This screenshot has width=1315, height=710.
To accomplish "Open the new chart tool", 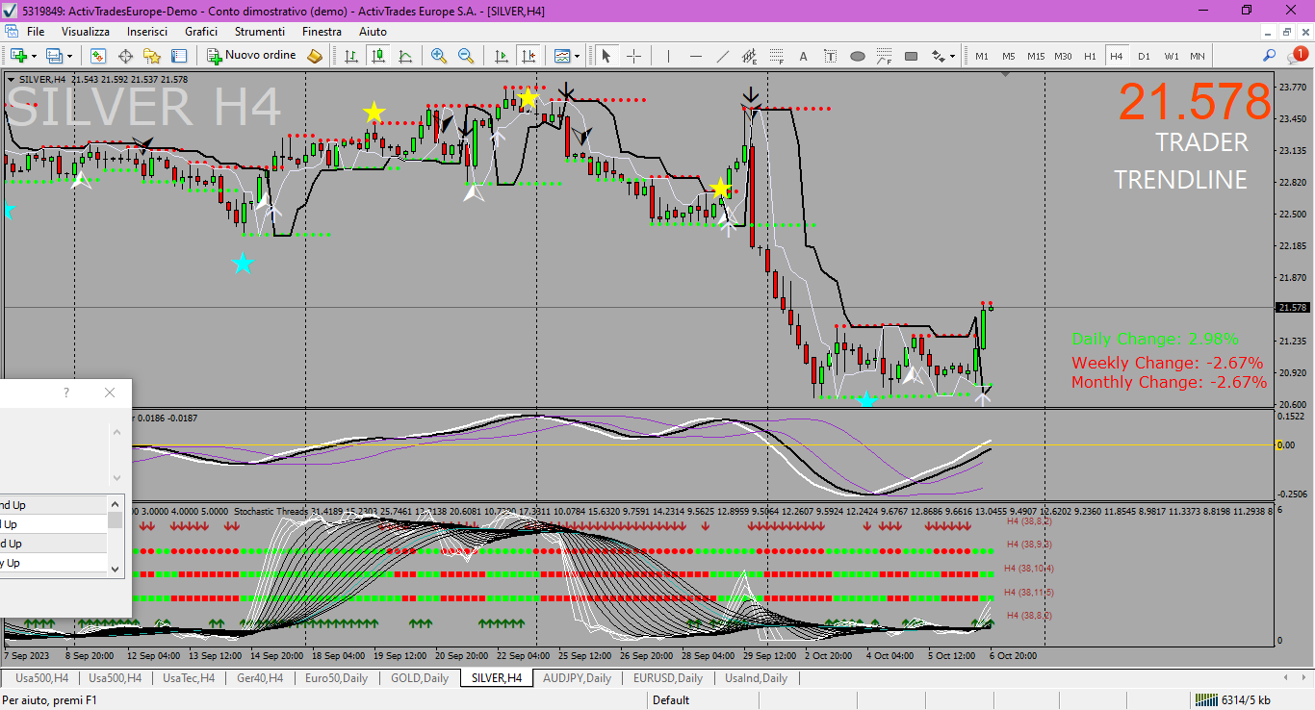I will click(18, 56).
